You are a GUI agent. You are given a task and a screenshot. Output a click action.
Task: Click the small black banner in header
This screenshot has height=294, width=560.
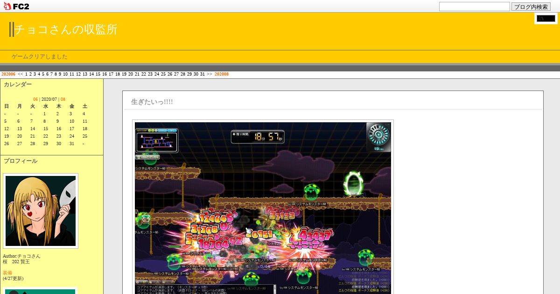pos(546,19)
